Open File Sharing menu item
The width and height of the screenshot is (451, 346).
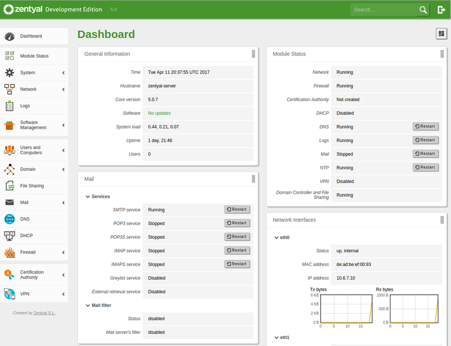[x=34, y=186]
